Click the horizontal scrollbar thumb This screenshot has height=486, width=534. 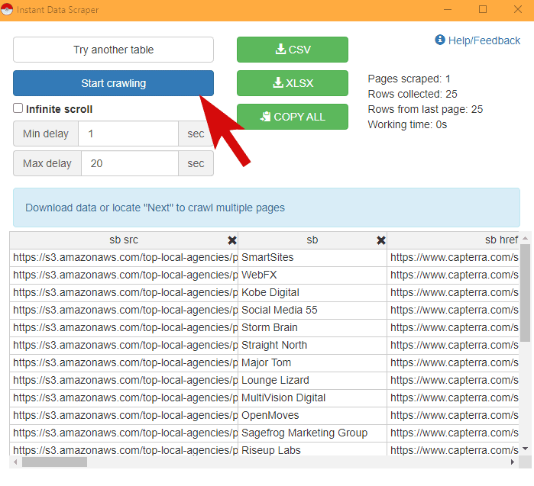click(54, 462)
